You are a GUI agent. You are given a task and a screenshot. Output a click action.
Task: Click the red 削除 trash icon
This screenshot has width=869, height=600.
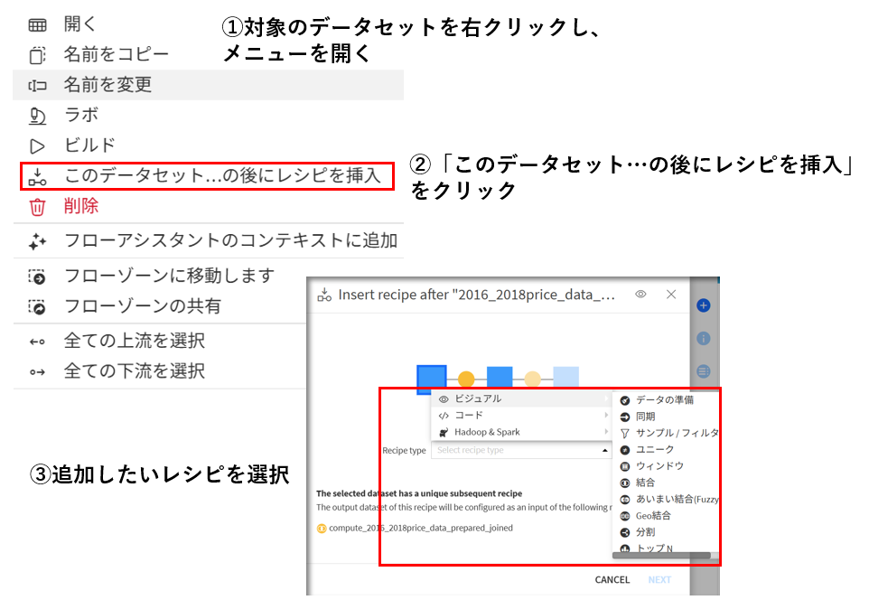coord(37,207)
